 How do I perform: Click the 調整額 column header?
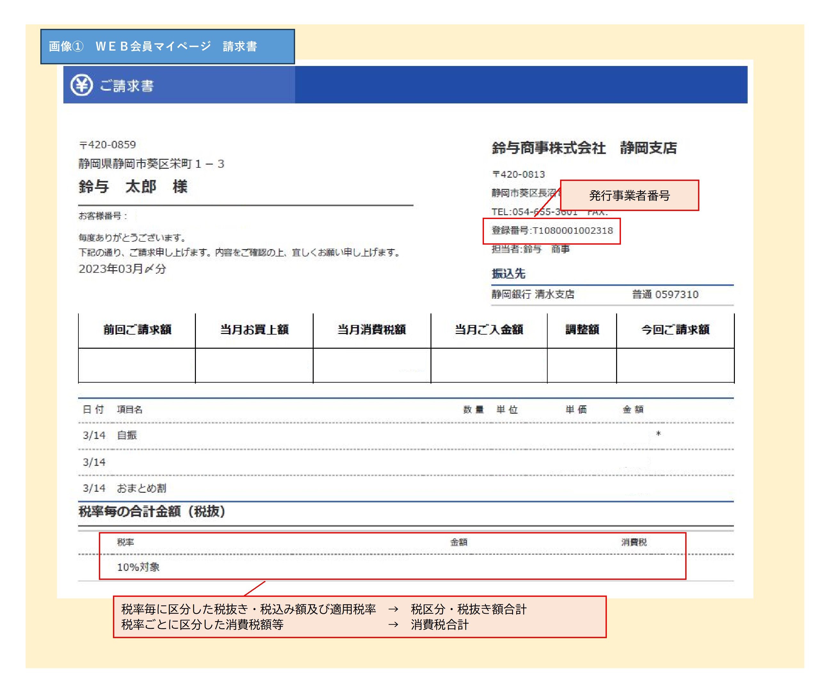pyautogui.click(x=583, y=330)
